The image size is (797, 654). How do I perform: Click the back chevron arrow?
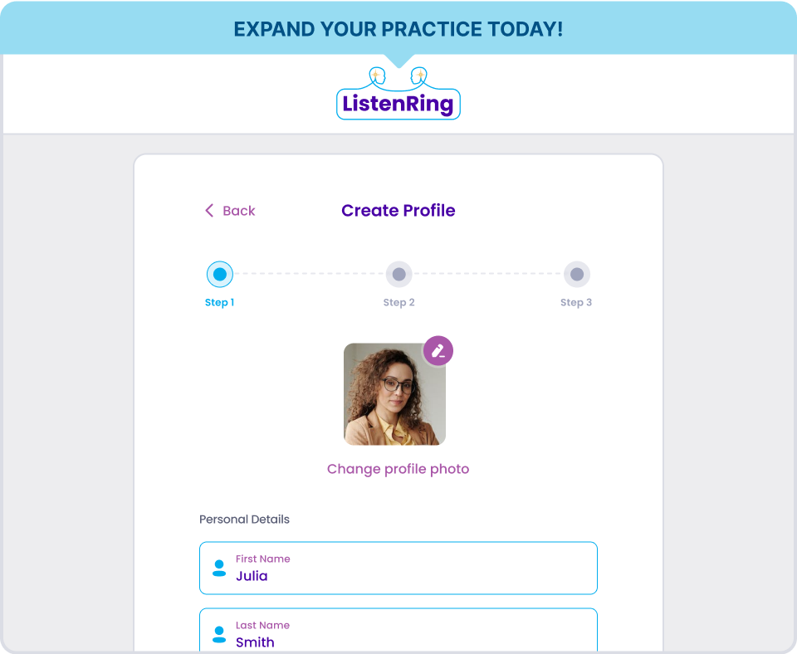[209, 211]
